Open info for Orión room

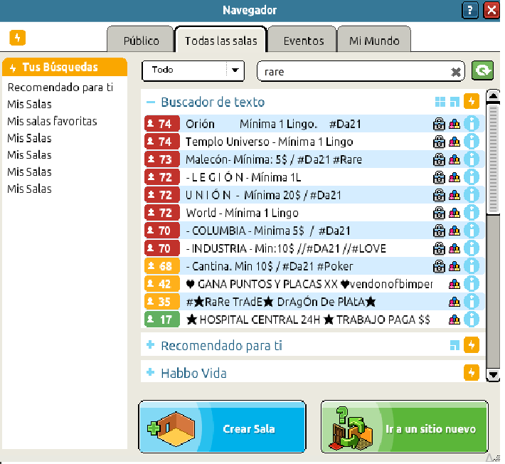coord(472,124)
